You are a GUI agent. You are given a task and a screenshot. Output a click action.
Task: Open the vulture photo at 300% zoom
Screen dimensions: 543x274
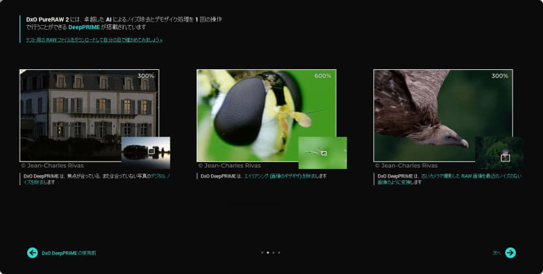[443, 115]
